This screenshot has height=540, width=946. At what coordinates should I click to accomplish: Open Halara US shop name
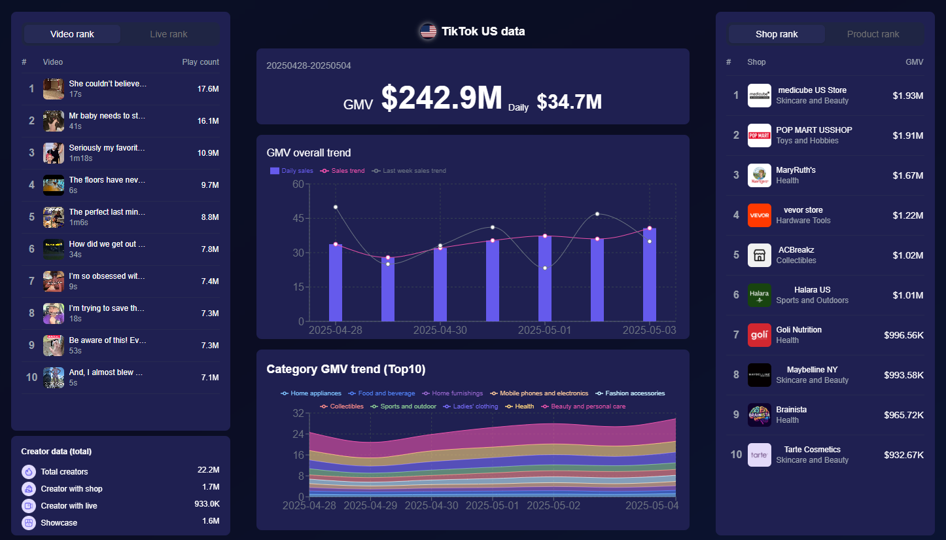pos(812,290)
